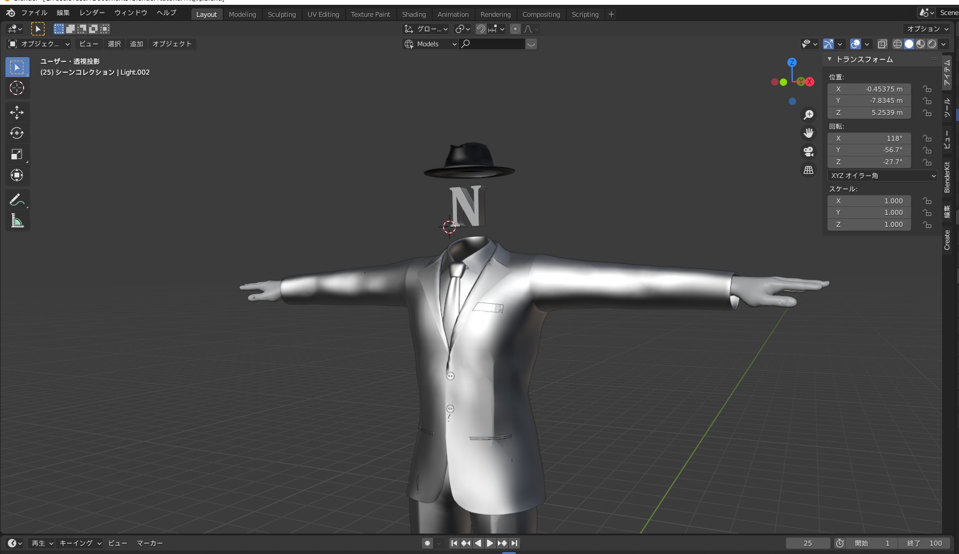
Task: Open the ファイル menu
Action: (x=34, y=13)
